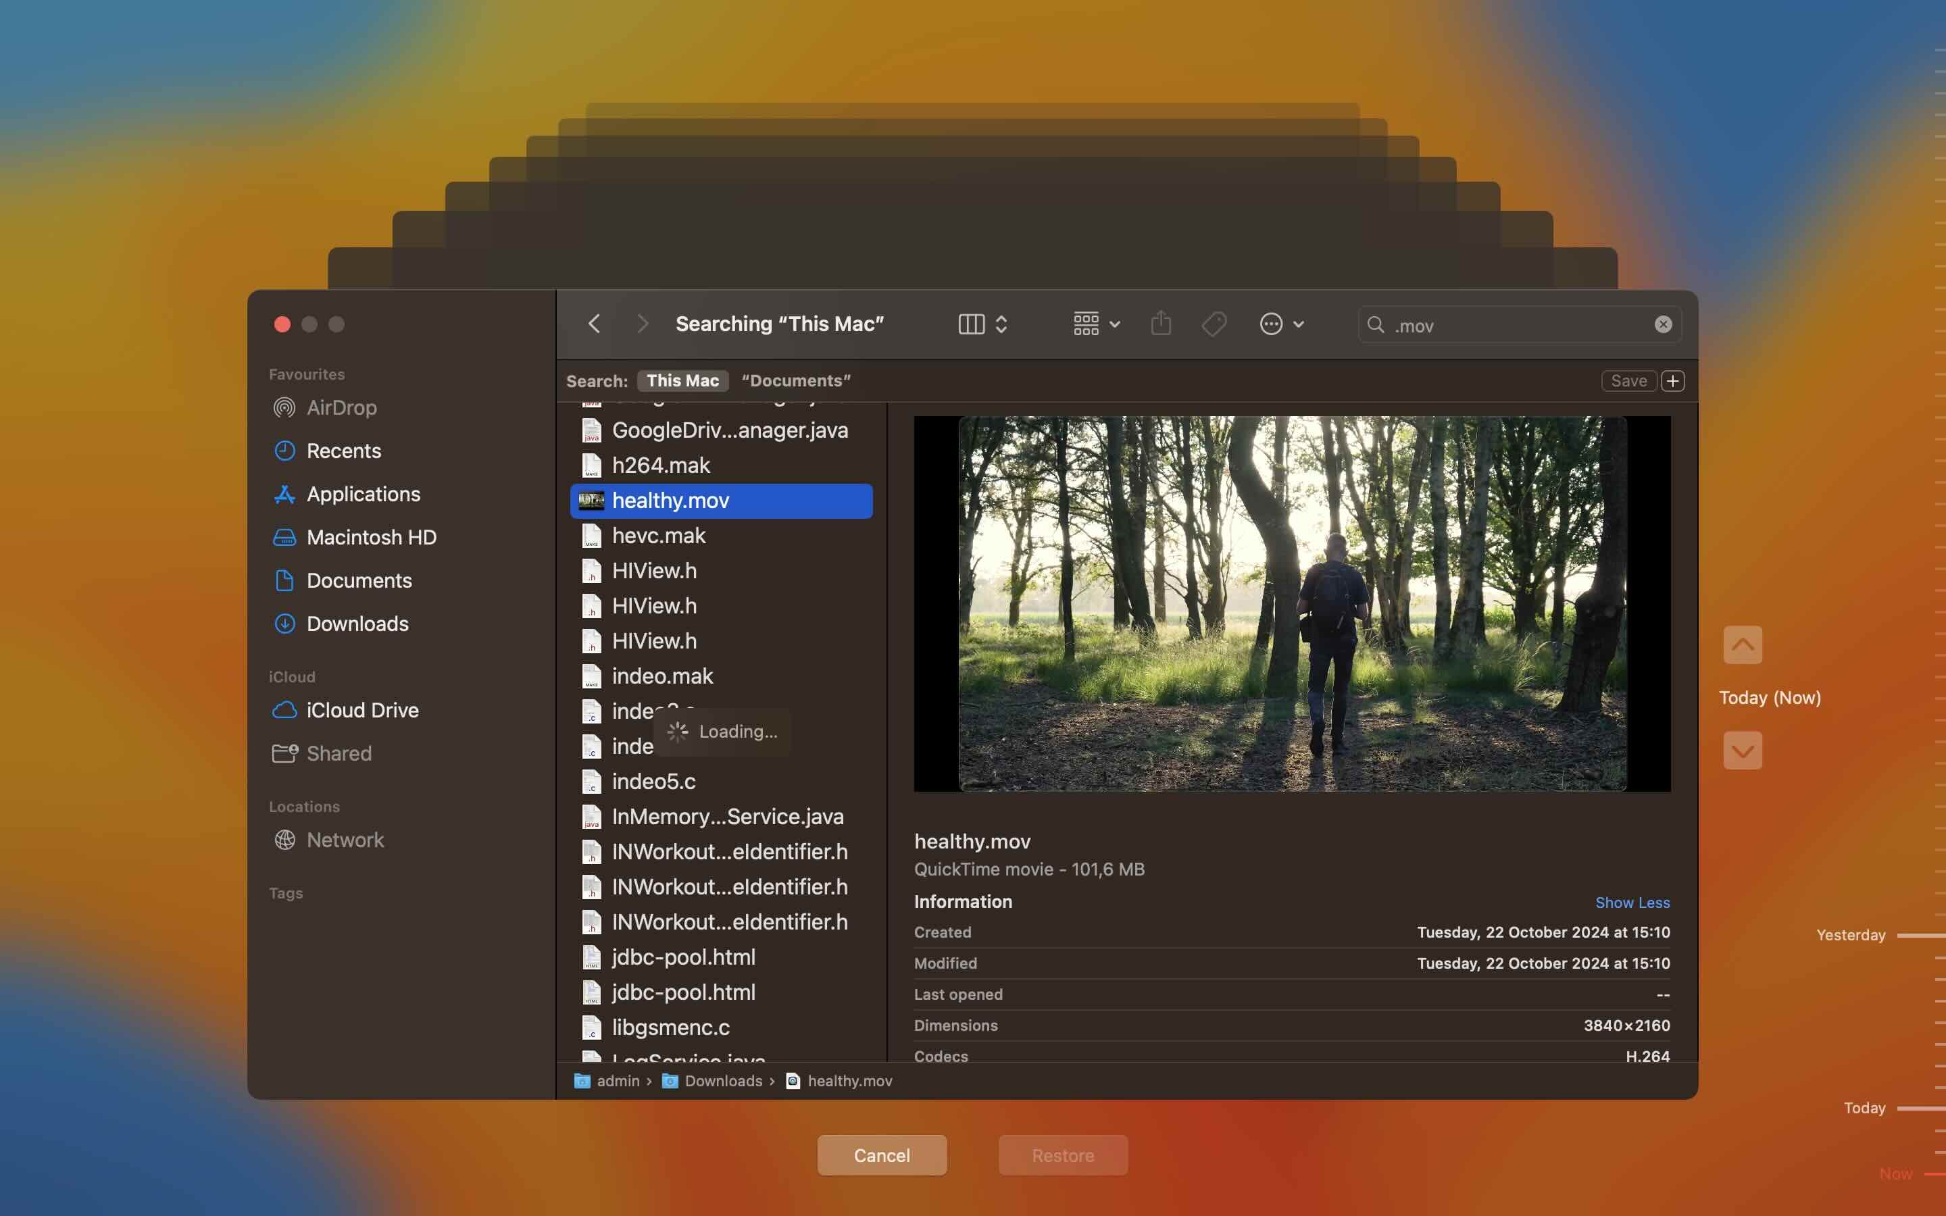Open Recents in the sidebar
The image size is (1946, 1216).
[x=343, y=451]
